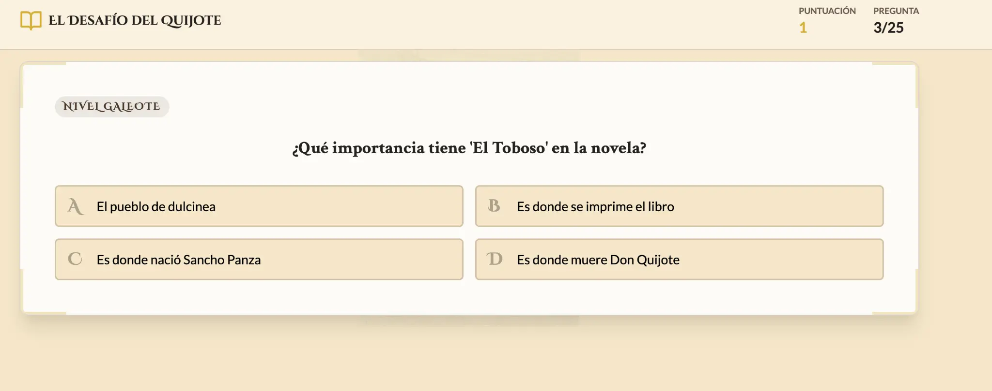Select the letter D icon beside muere option
Viewport: 992px width, 391px height.
(x=495, y=259)
